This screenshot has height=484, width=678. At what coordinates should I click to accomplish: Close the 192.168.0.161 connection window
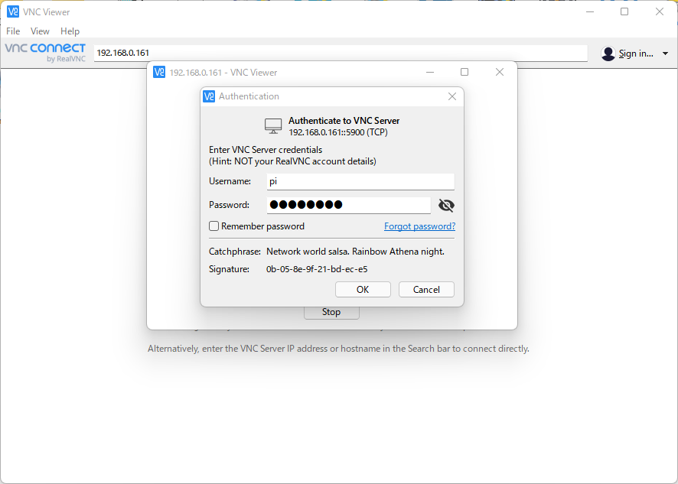tap(500, 72)
